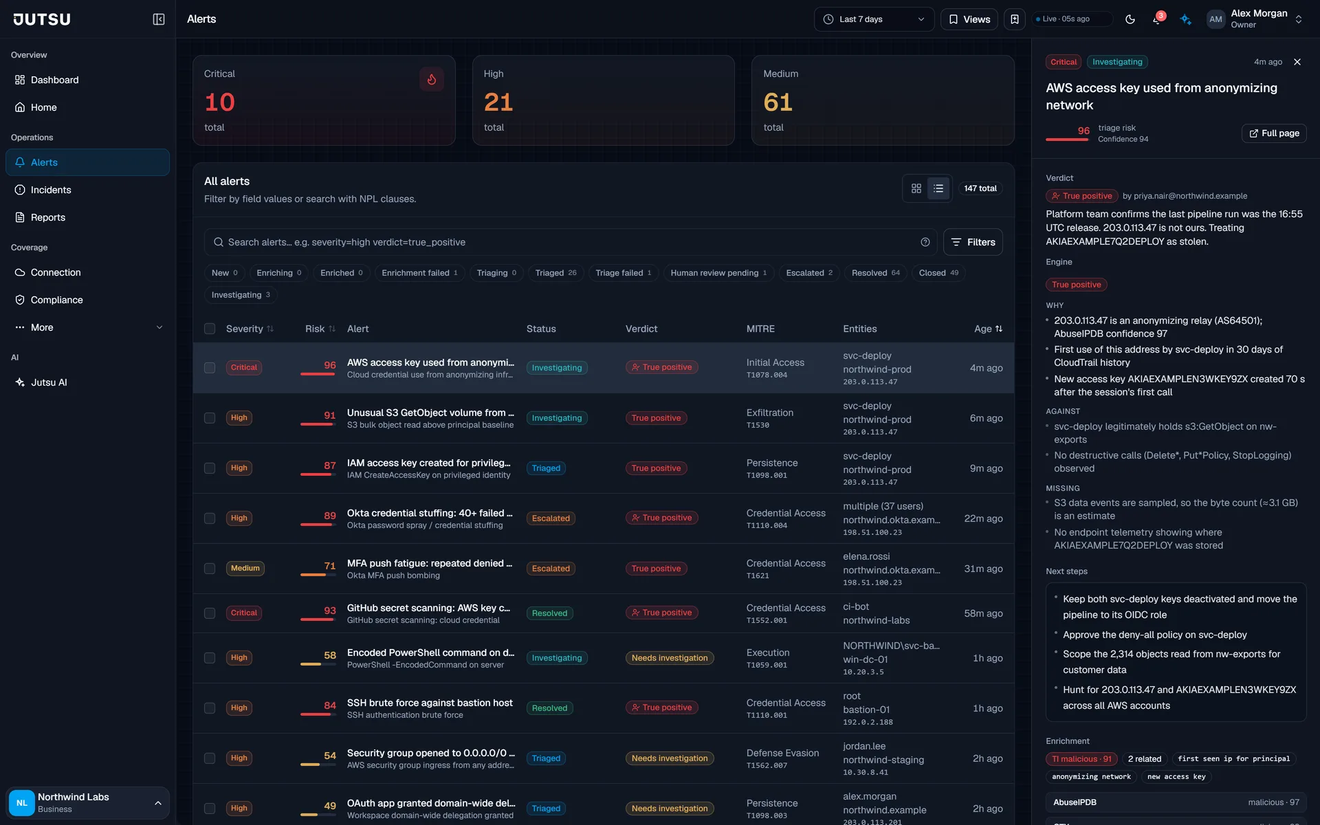Open Northwind Labs workspace switcher
Viewport: 1320px width, 825px height.
[87, 802]
